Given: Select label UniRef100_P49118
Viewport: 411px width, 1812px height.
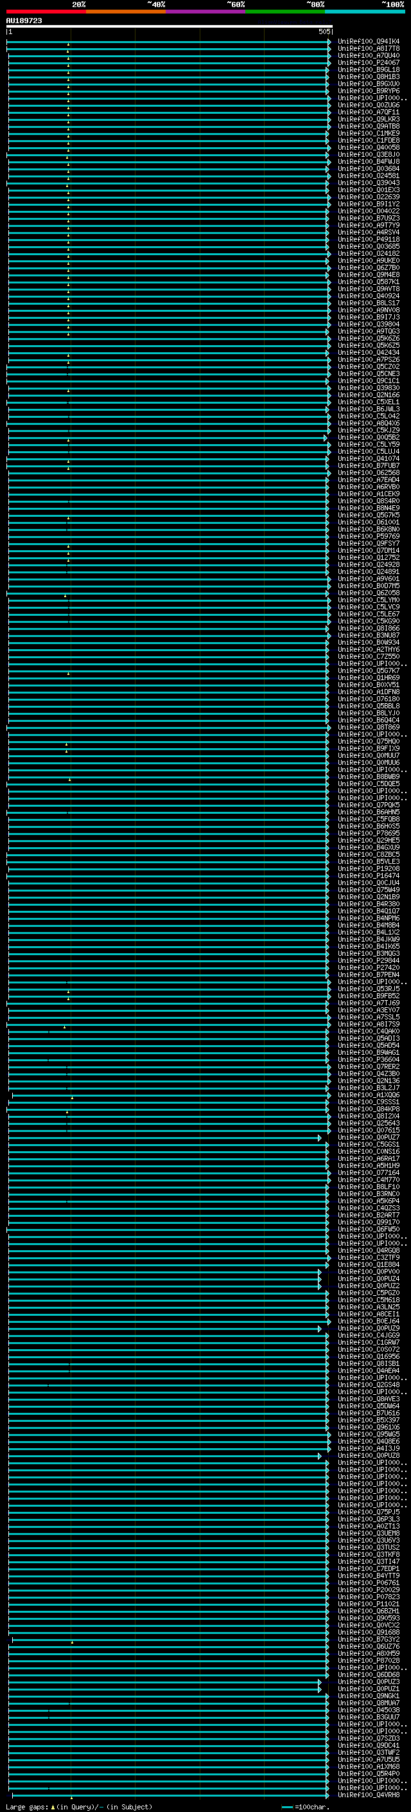Looking at the screenshot, I should (368, 239).
